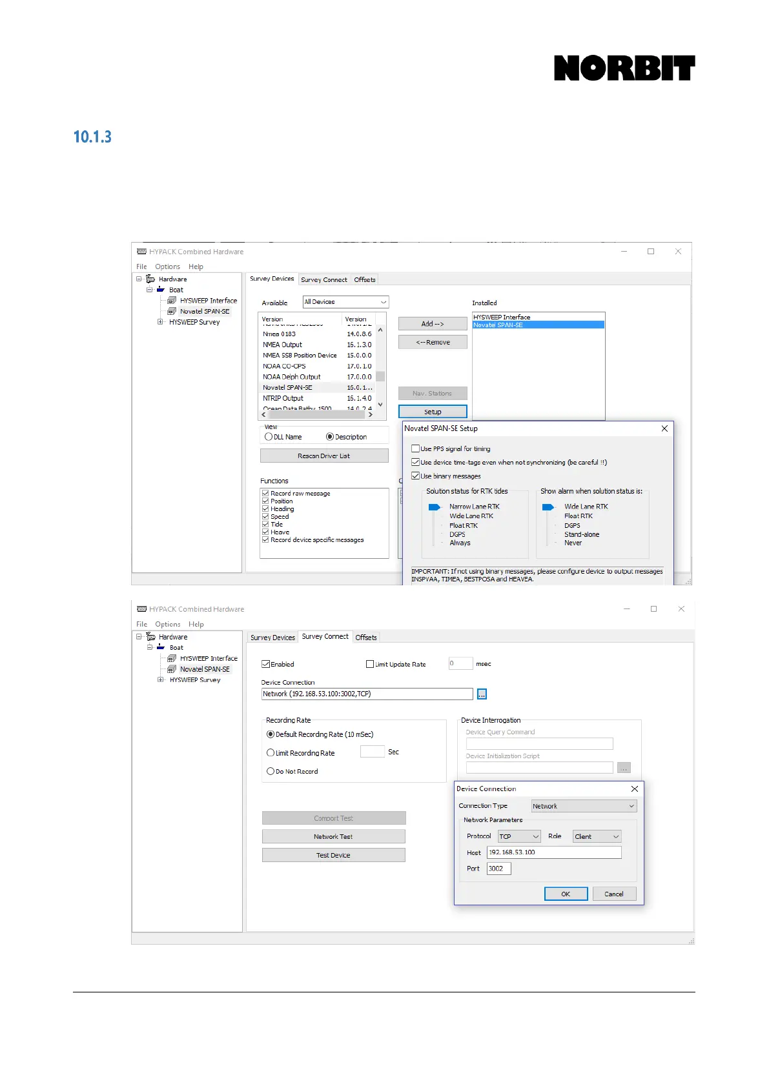769x1086 pixels.
Task: Toggle Tide function checkbox
Action: (x=265, y=525)
